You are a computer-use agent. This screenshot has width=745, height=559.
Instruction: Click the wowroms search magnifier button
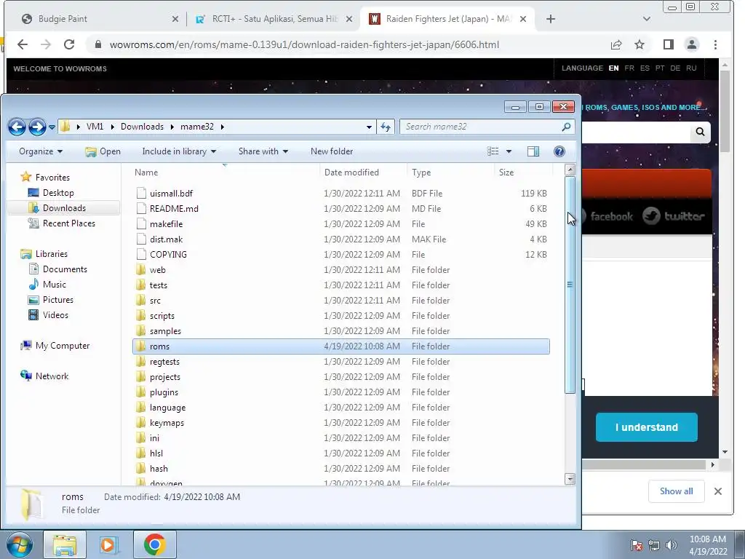pyautogui.click(x=700, y=132)
